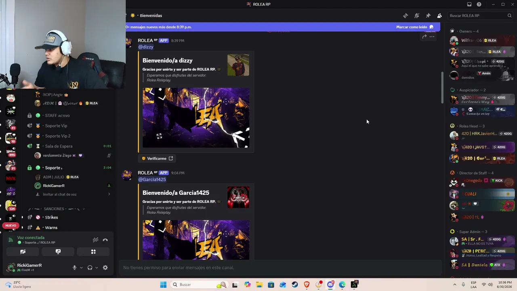Show hidden system tray icons
This screenshot has height=291, width=517.
[x=455, y=285]
